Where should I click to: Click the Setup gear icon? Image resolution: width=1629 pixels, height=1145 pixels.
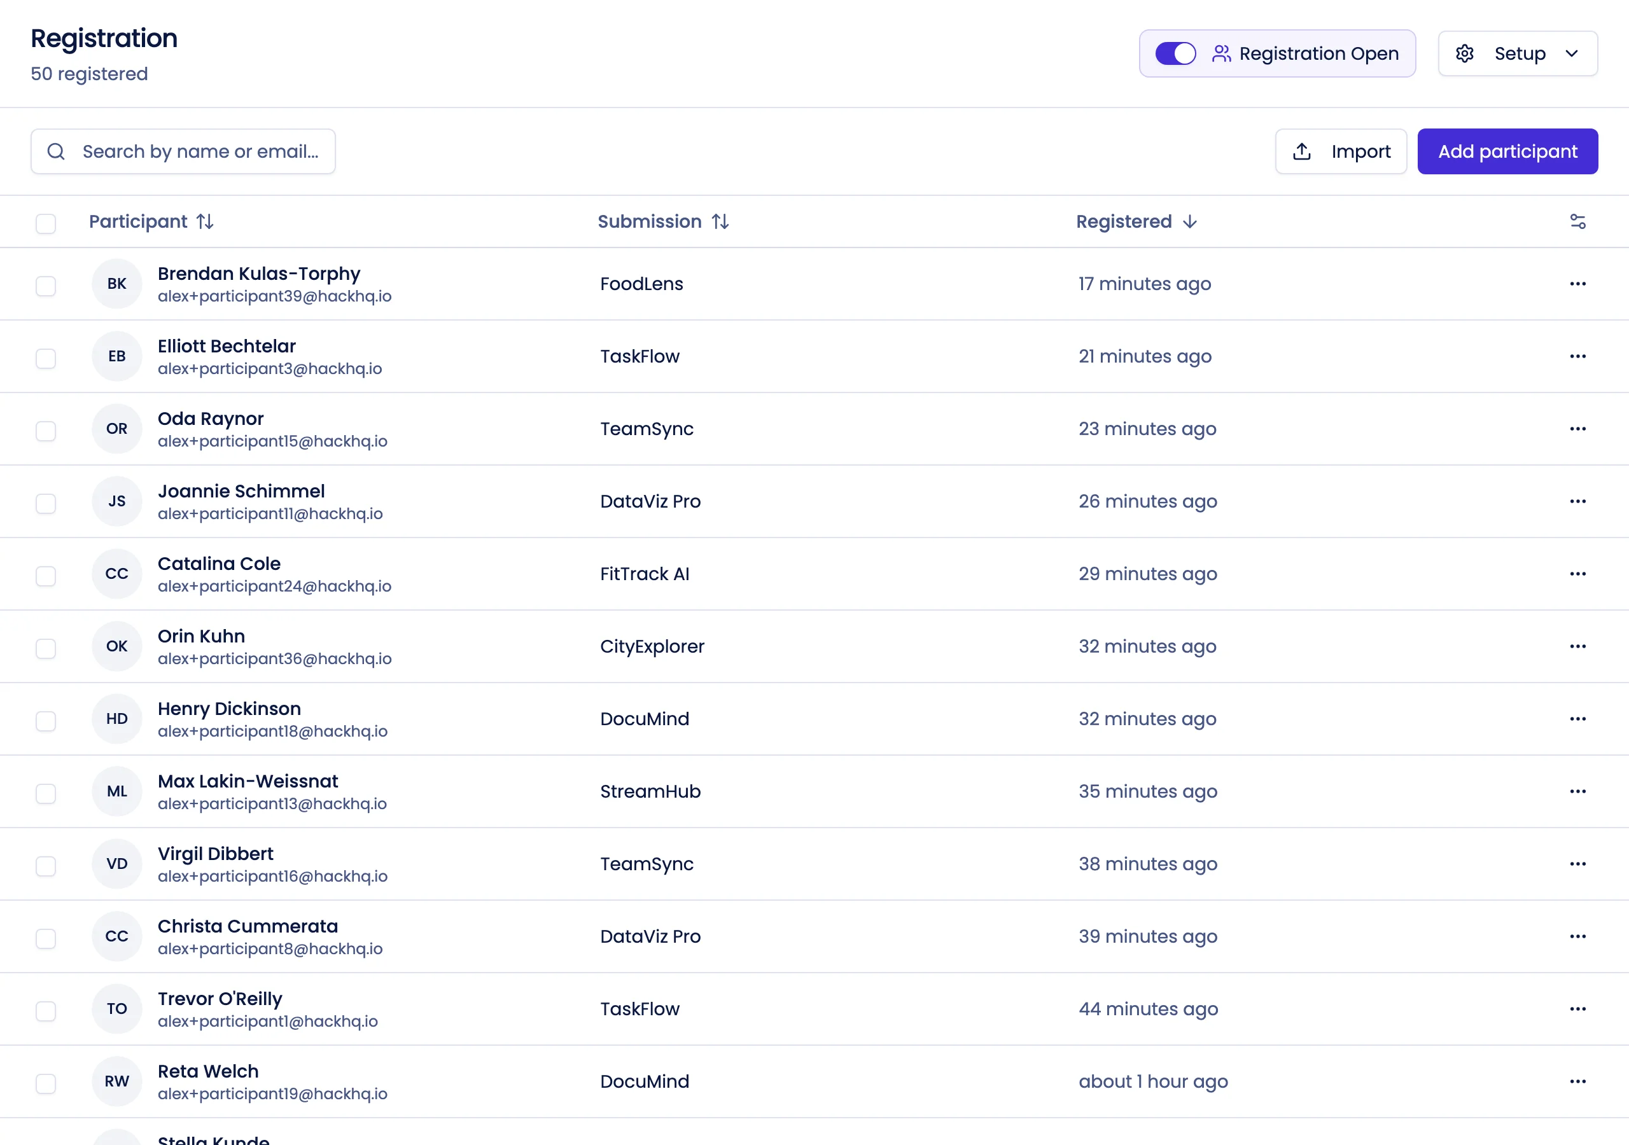click(1465, 53)
